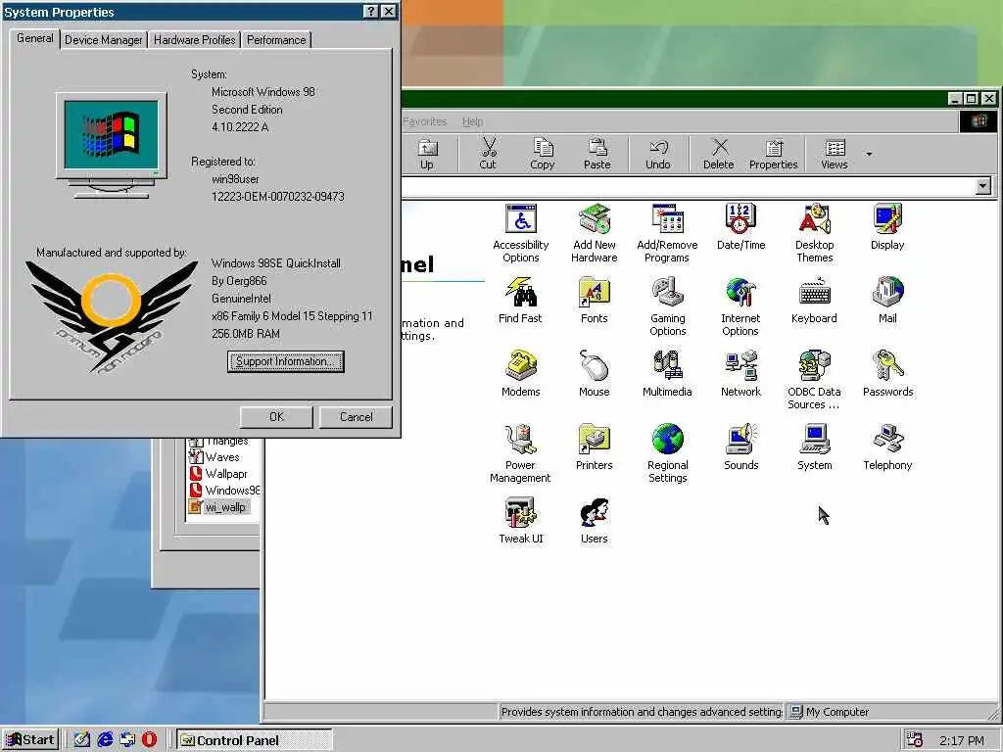
Task: Open Desktop Themes
Action: (814, 233)
